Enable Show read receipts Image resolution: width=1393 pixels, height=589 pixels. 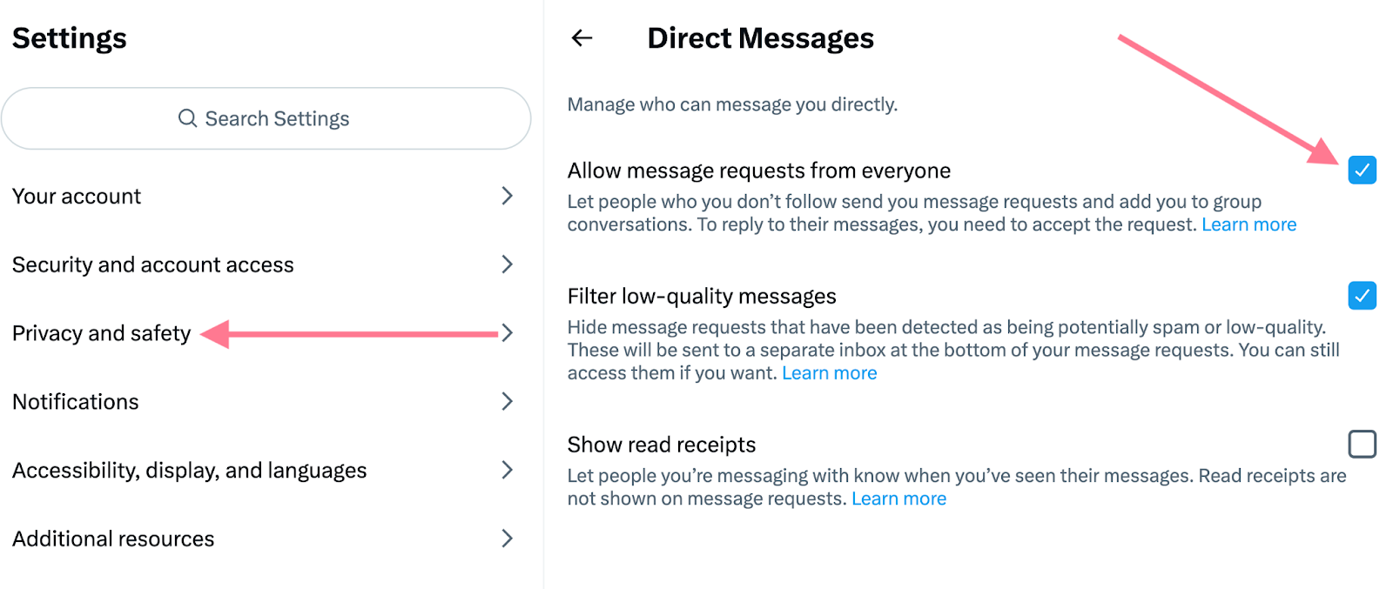click(x=1361, y=445)
